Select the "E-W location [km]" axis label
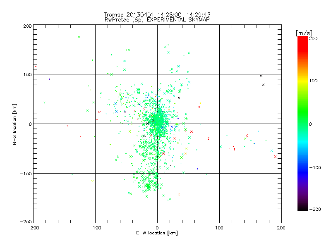331x248 pixels. click(157, 233)
